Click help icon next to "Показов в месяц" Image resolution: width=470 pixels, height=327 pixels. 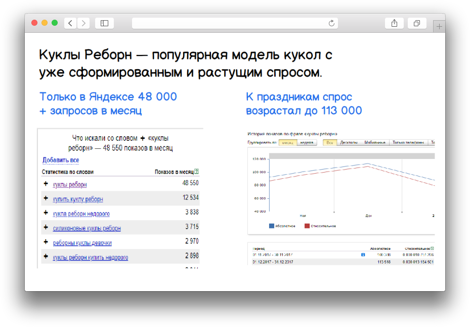[196, 171]
